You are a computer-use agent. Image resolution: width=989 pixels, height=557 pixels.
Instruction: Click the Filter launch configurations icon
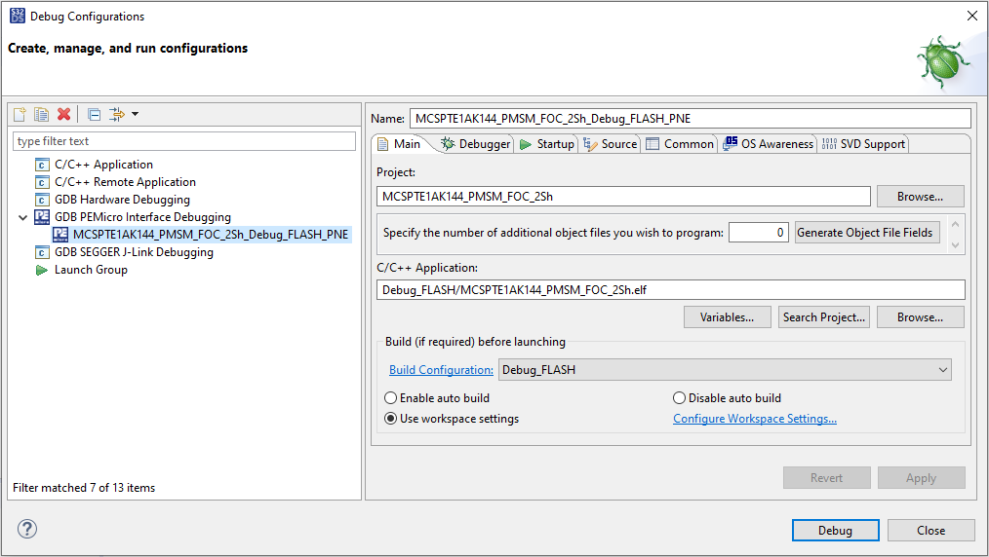coord(117,115)
